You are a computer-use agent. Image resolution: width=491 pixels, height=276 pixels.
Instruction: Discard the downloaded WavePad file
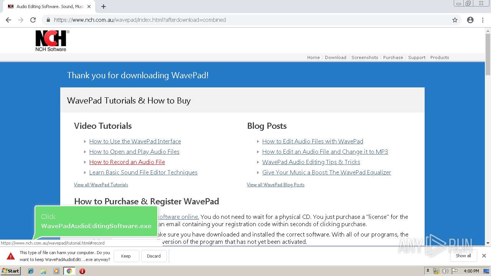[154, 256]
